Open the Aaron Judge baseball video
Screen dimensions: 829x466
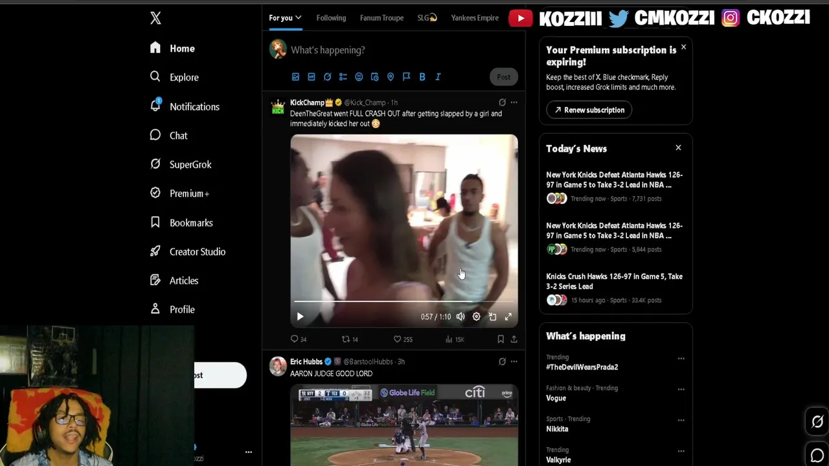[404, 425]
